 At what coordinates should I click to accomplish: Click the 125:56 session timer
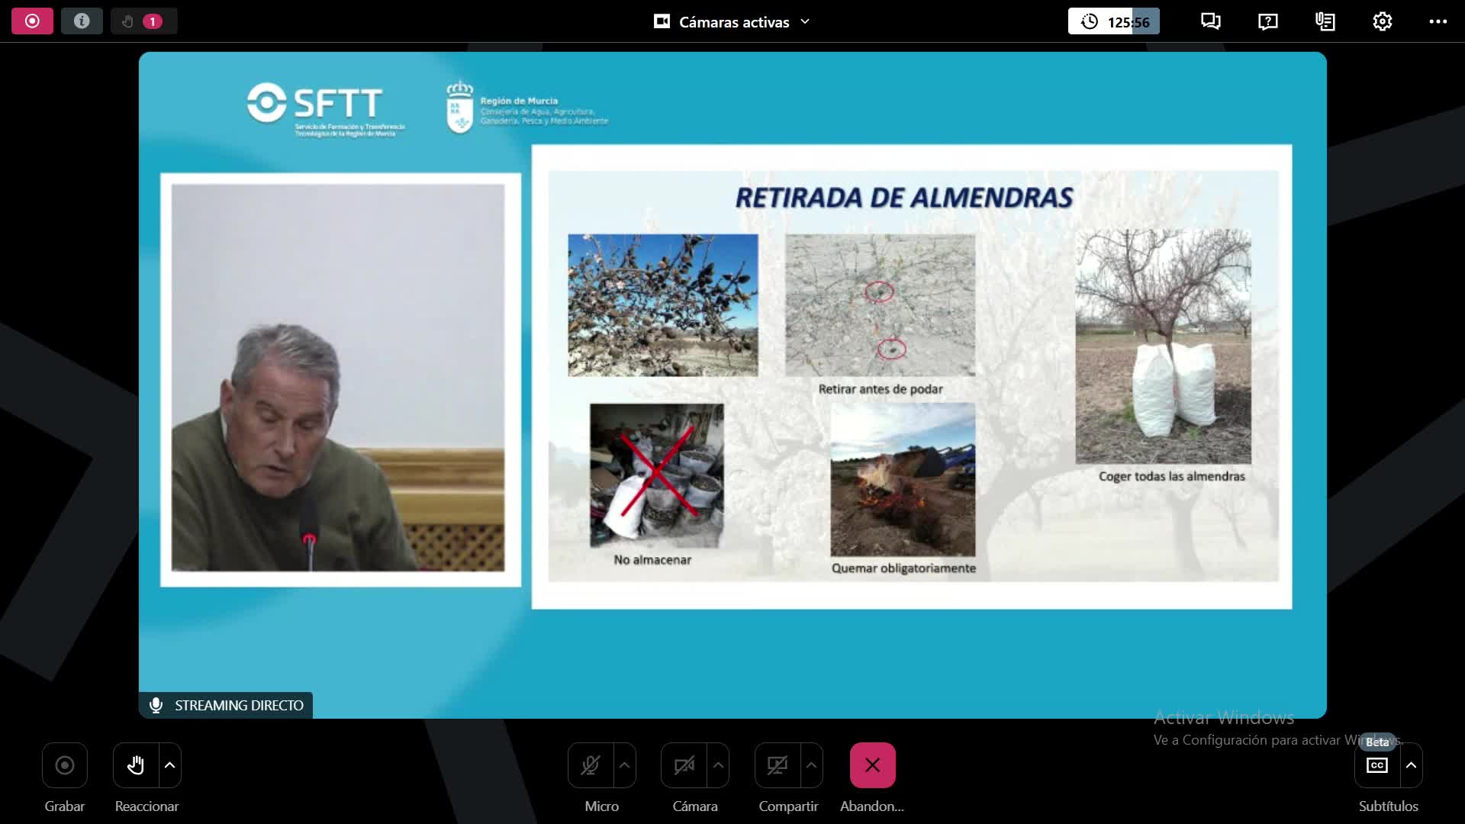(1113, 22)
